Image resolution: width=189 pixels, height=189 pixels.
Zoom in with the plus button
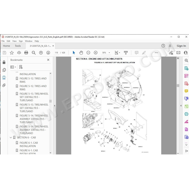click(96, 53)
